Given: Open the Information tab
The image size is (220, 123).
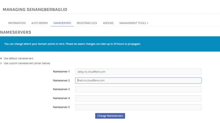Looking at the screenshot, I should coord(17,23).
